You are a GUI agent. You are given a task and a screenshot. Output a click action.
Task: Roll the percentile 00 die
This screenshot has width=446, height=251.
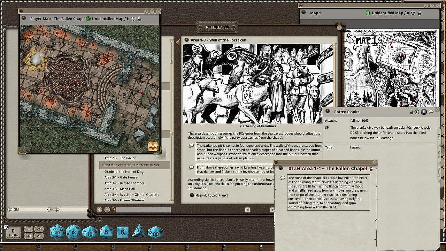click(155, 232)
